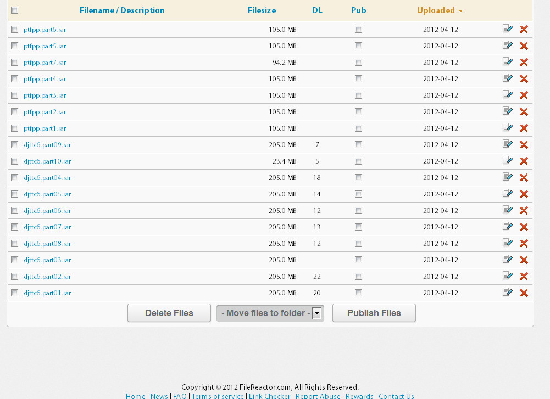This screenshot has height=399, width=550.
Task: Delete djttc6.part06.rar with red X
Action: [524, 211]
